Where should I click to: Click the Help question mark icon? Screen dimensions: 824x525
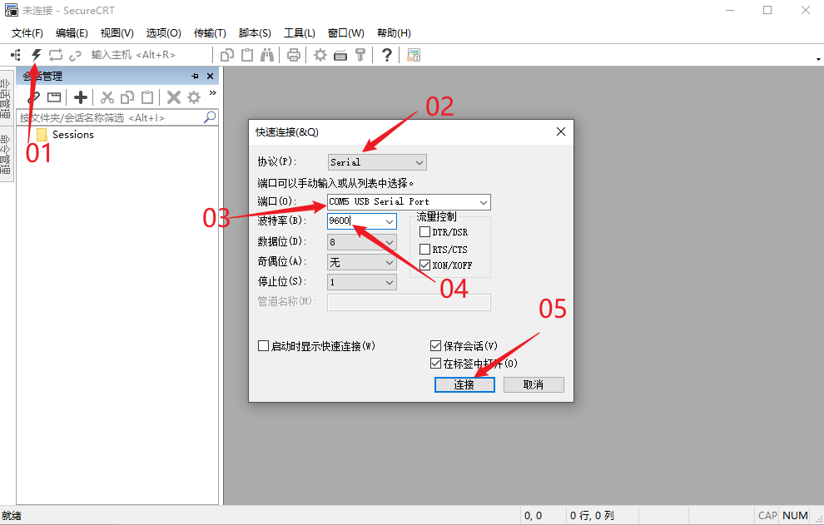point(387,55)
